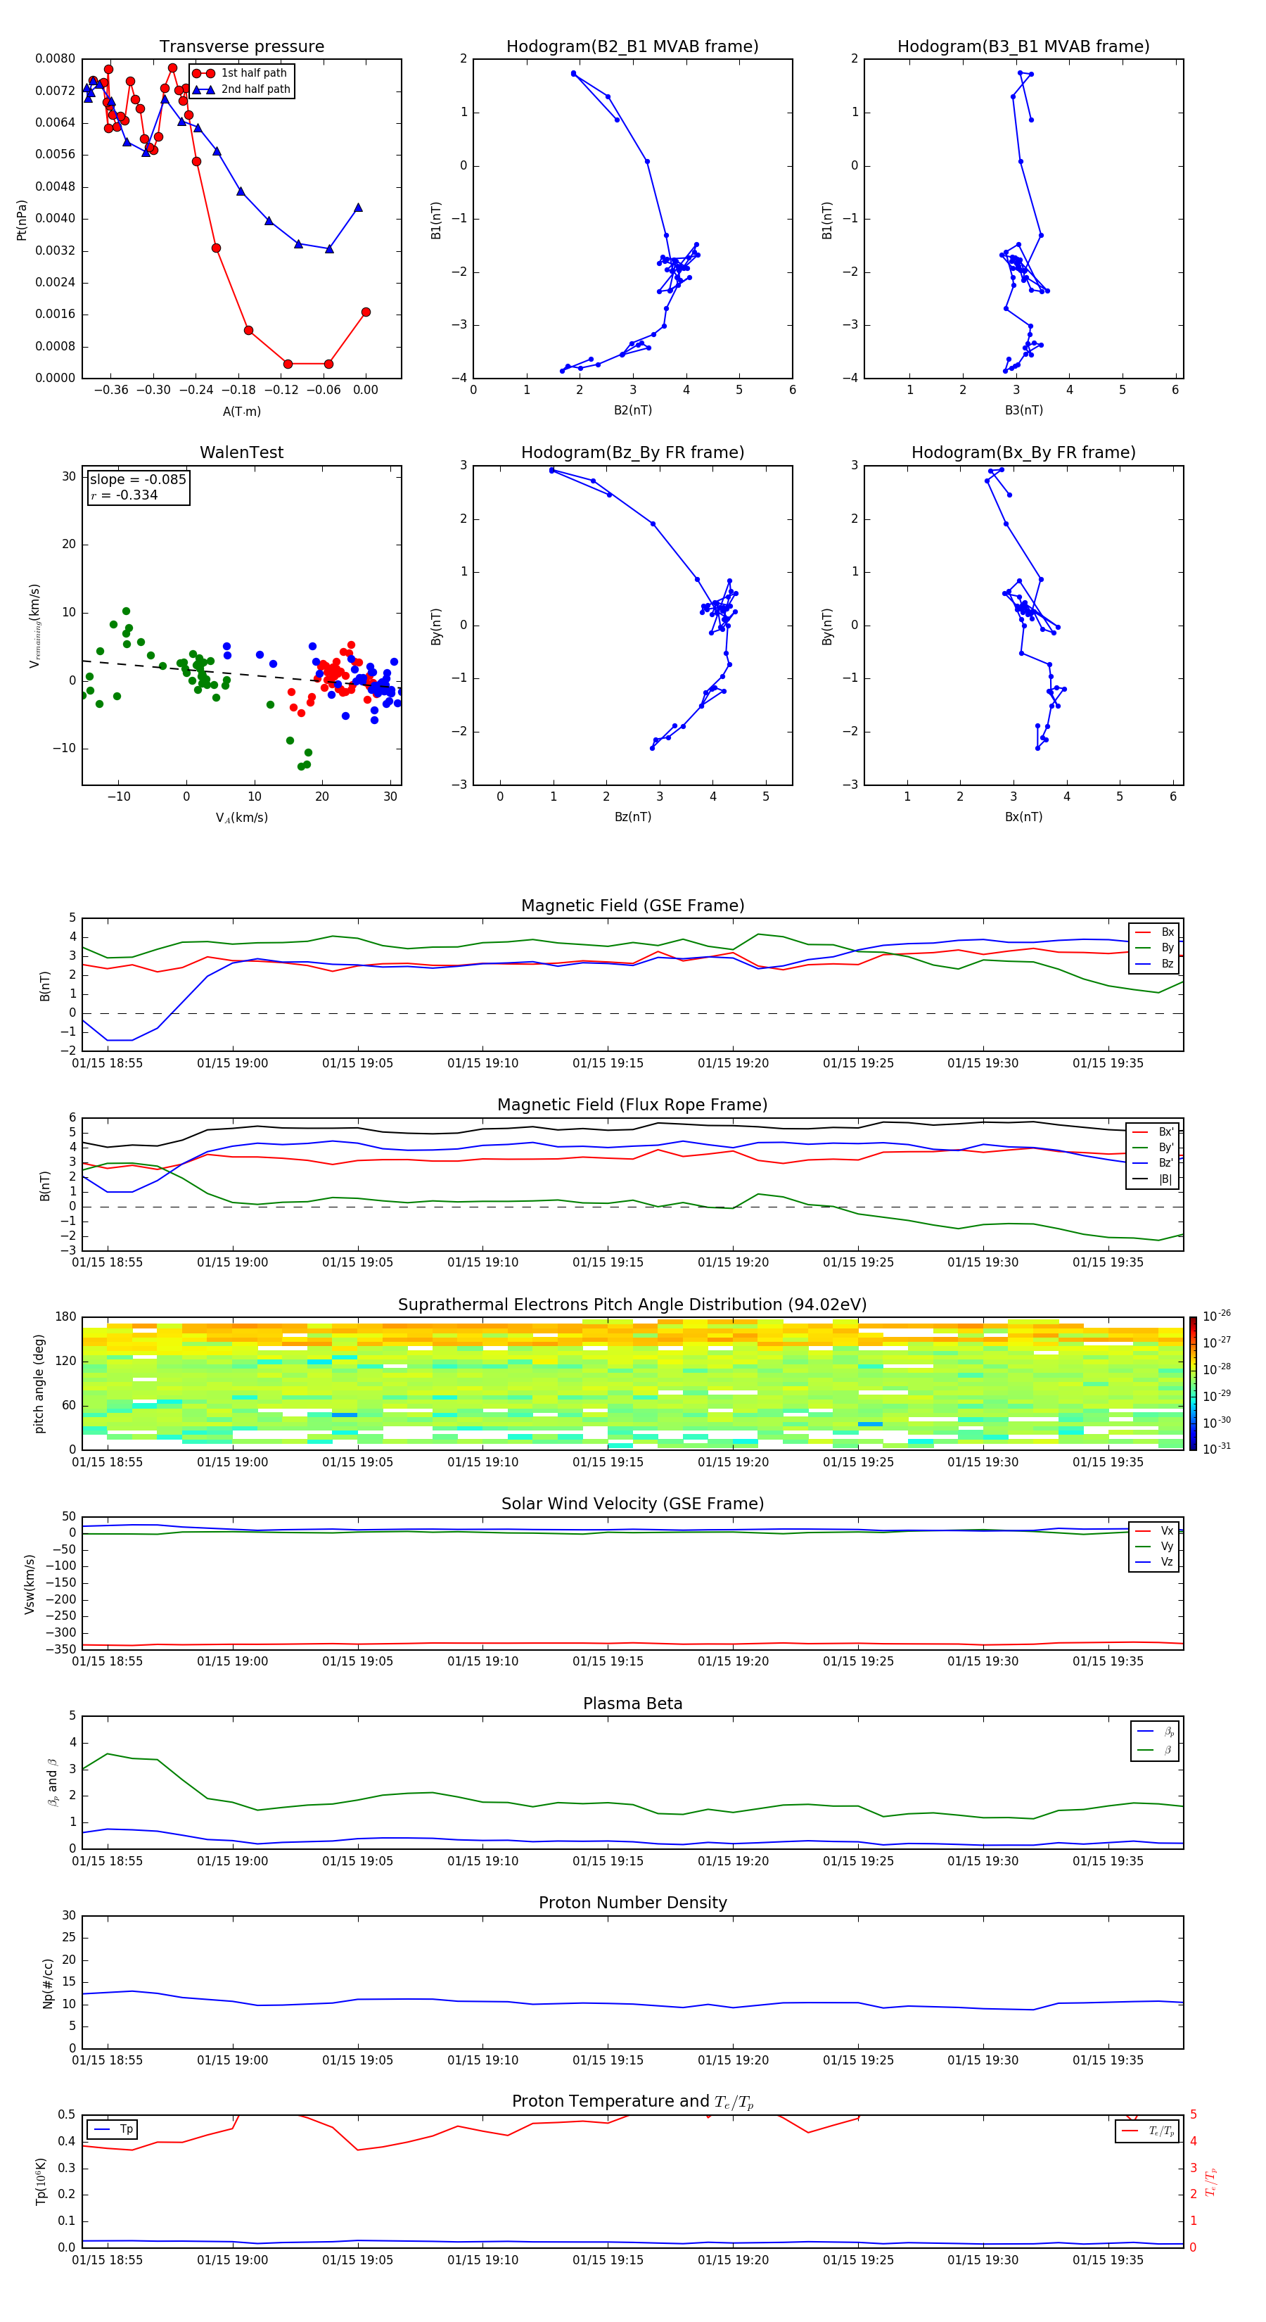Click the 'Transverse pressure' plot title
This screenshot has height=2322, width=1266.
pos(241,47)
